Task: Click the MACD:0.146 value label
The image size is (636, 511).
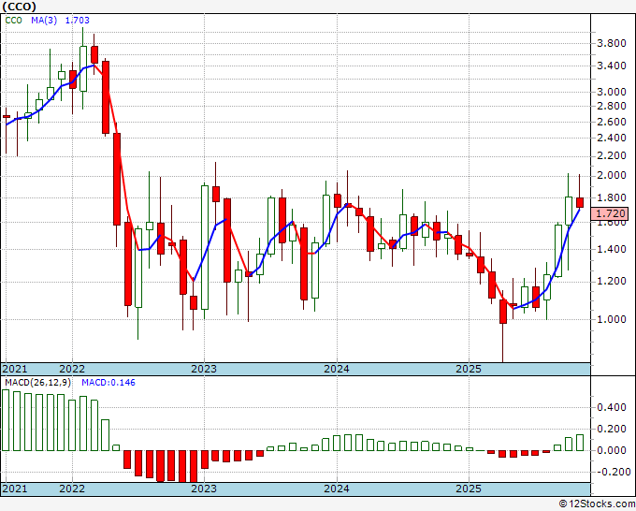Action: tap(108, 383)
